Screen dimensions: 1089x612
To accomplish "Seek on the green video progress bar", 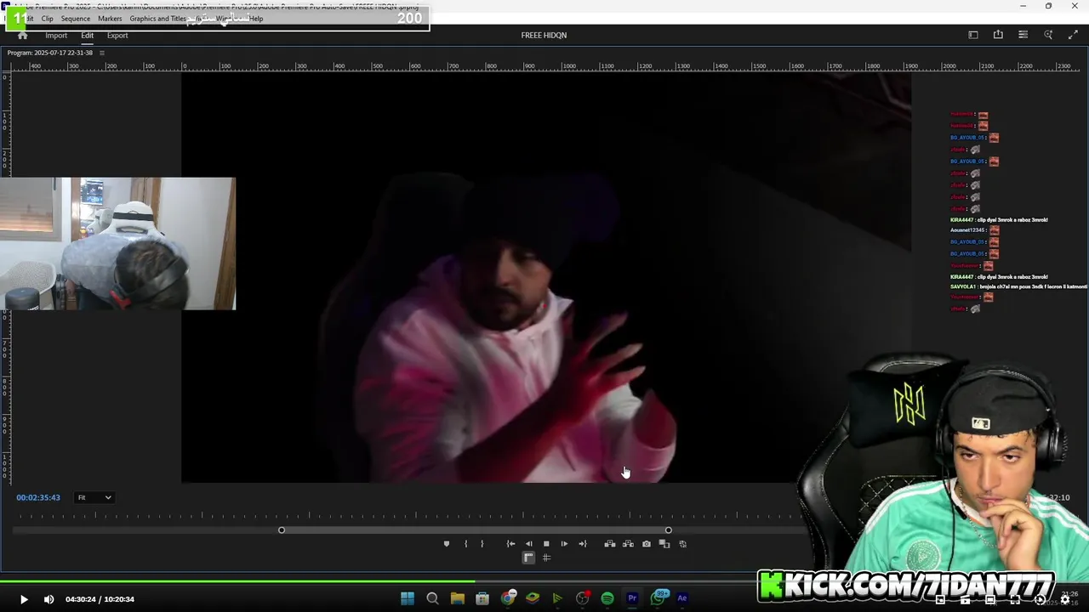I will click(544, 582).
